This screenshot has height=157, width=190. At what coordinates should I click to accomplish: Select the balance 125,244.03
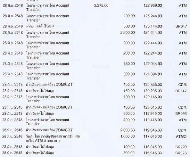click(x=153, y=16)
